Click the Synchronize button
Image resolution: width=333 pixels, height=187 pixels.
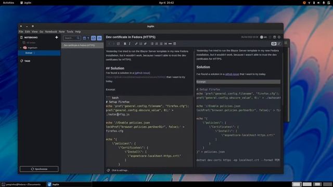click(39, 169)
